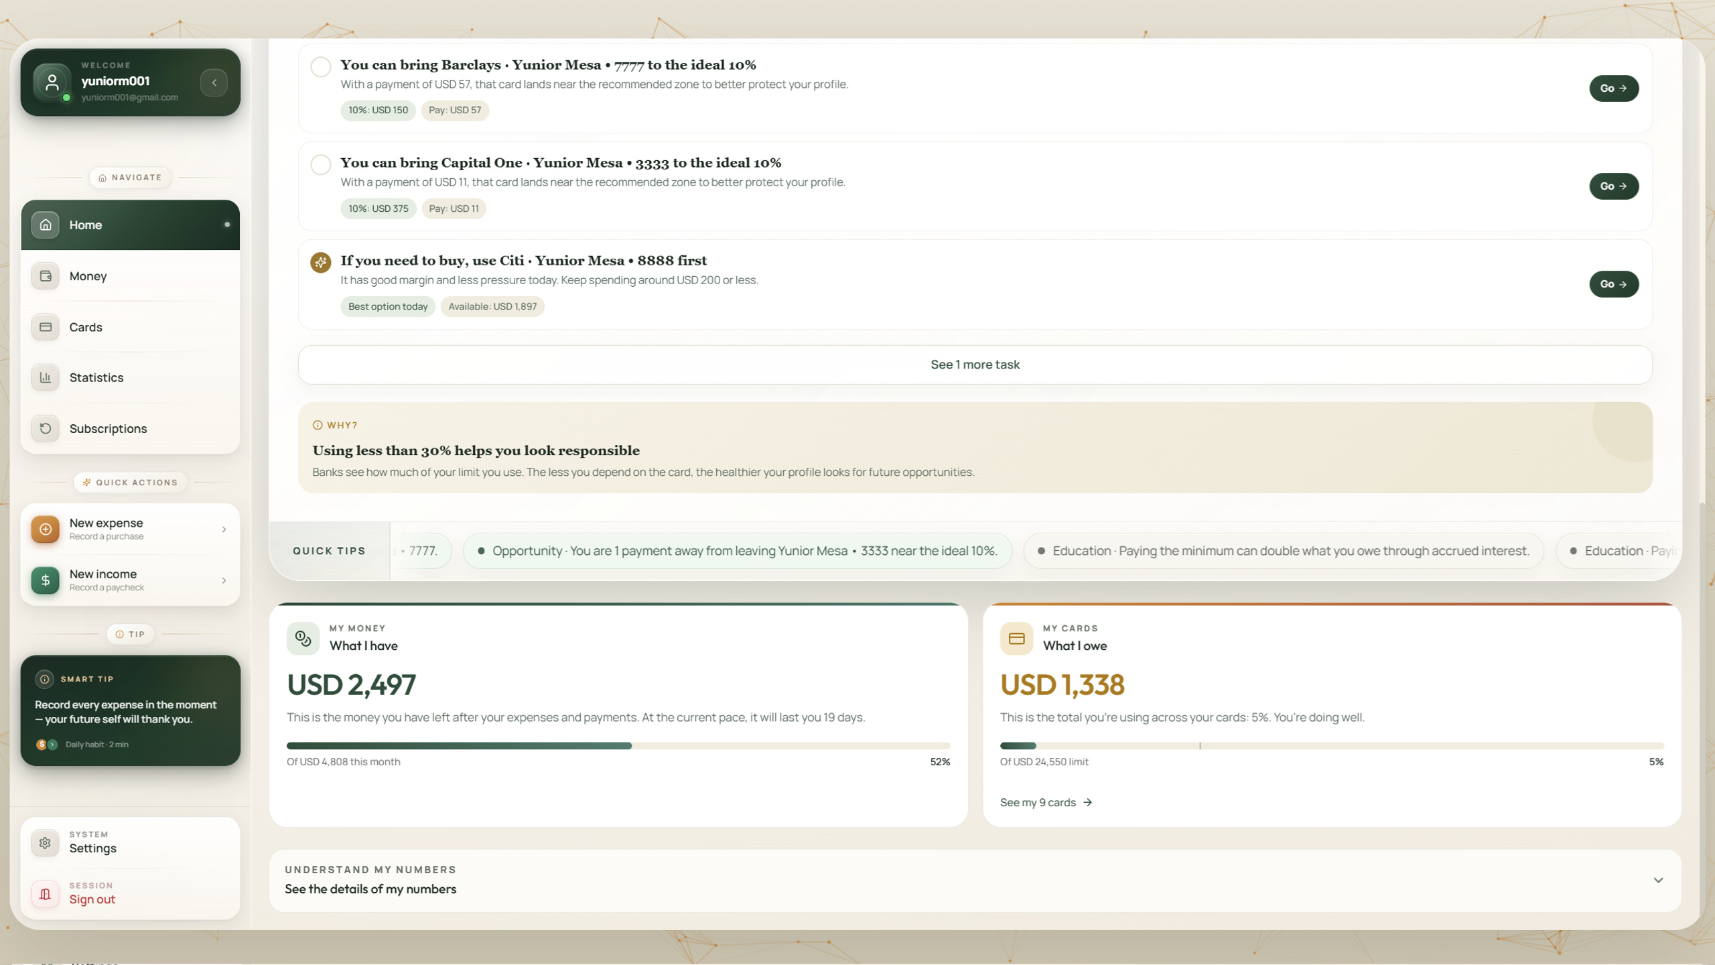Screen dimensions: 1715x965
Task: Click the Pay: USD 57 tag
Action: 455,111
